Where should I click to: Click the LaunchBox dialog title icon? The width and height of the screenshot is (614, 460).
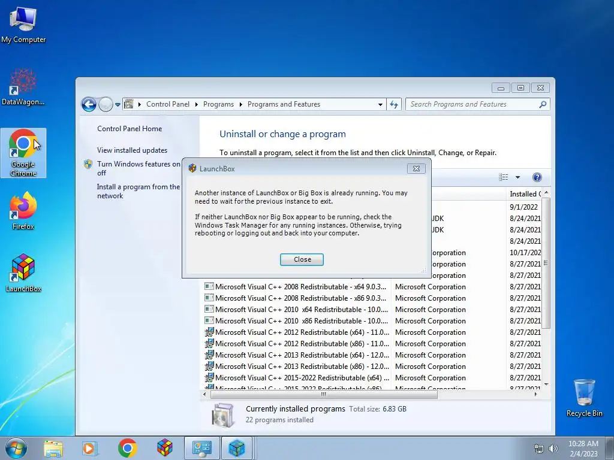point(192,168)
